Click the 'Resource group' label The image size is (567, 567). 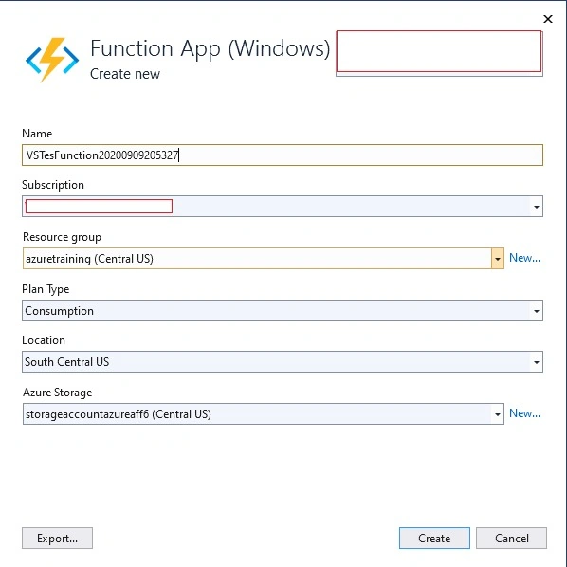62,237
